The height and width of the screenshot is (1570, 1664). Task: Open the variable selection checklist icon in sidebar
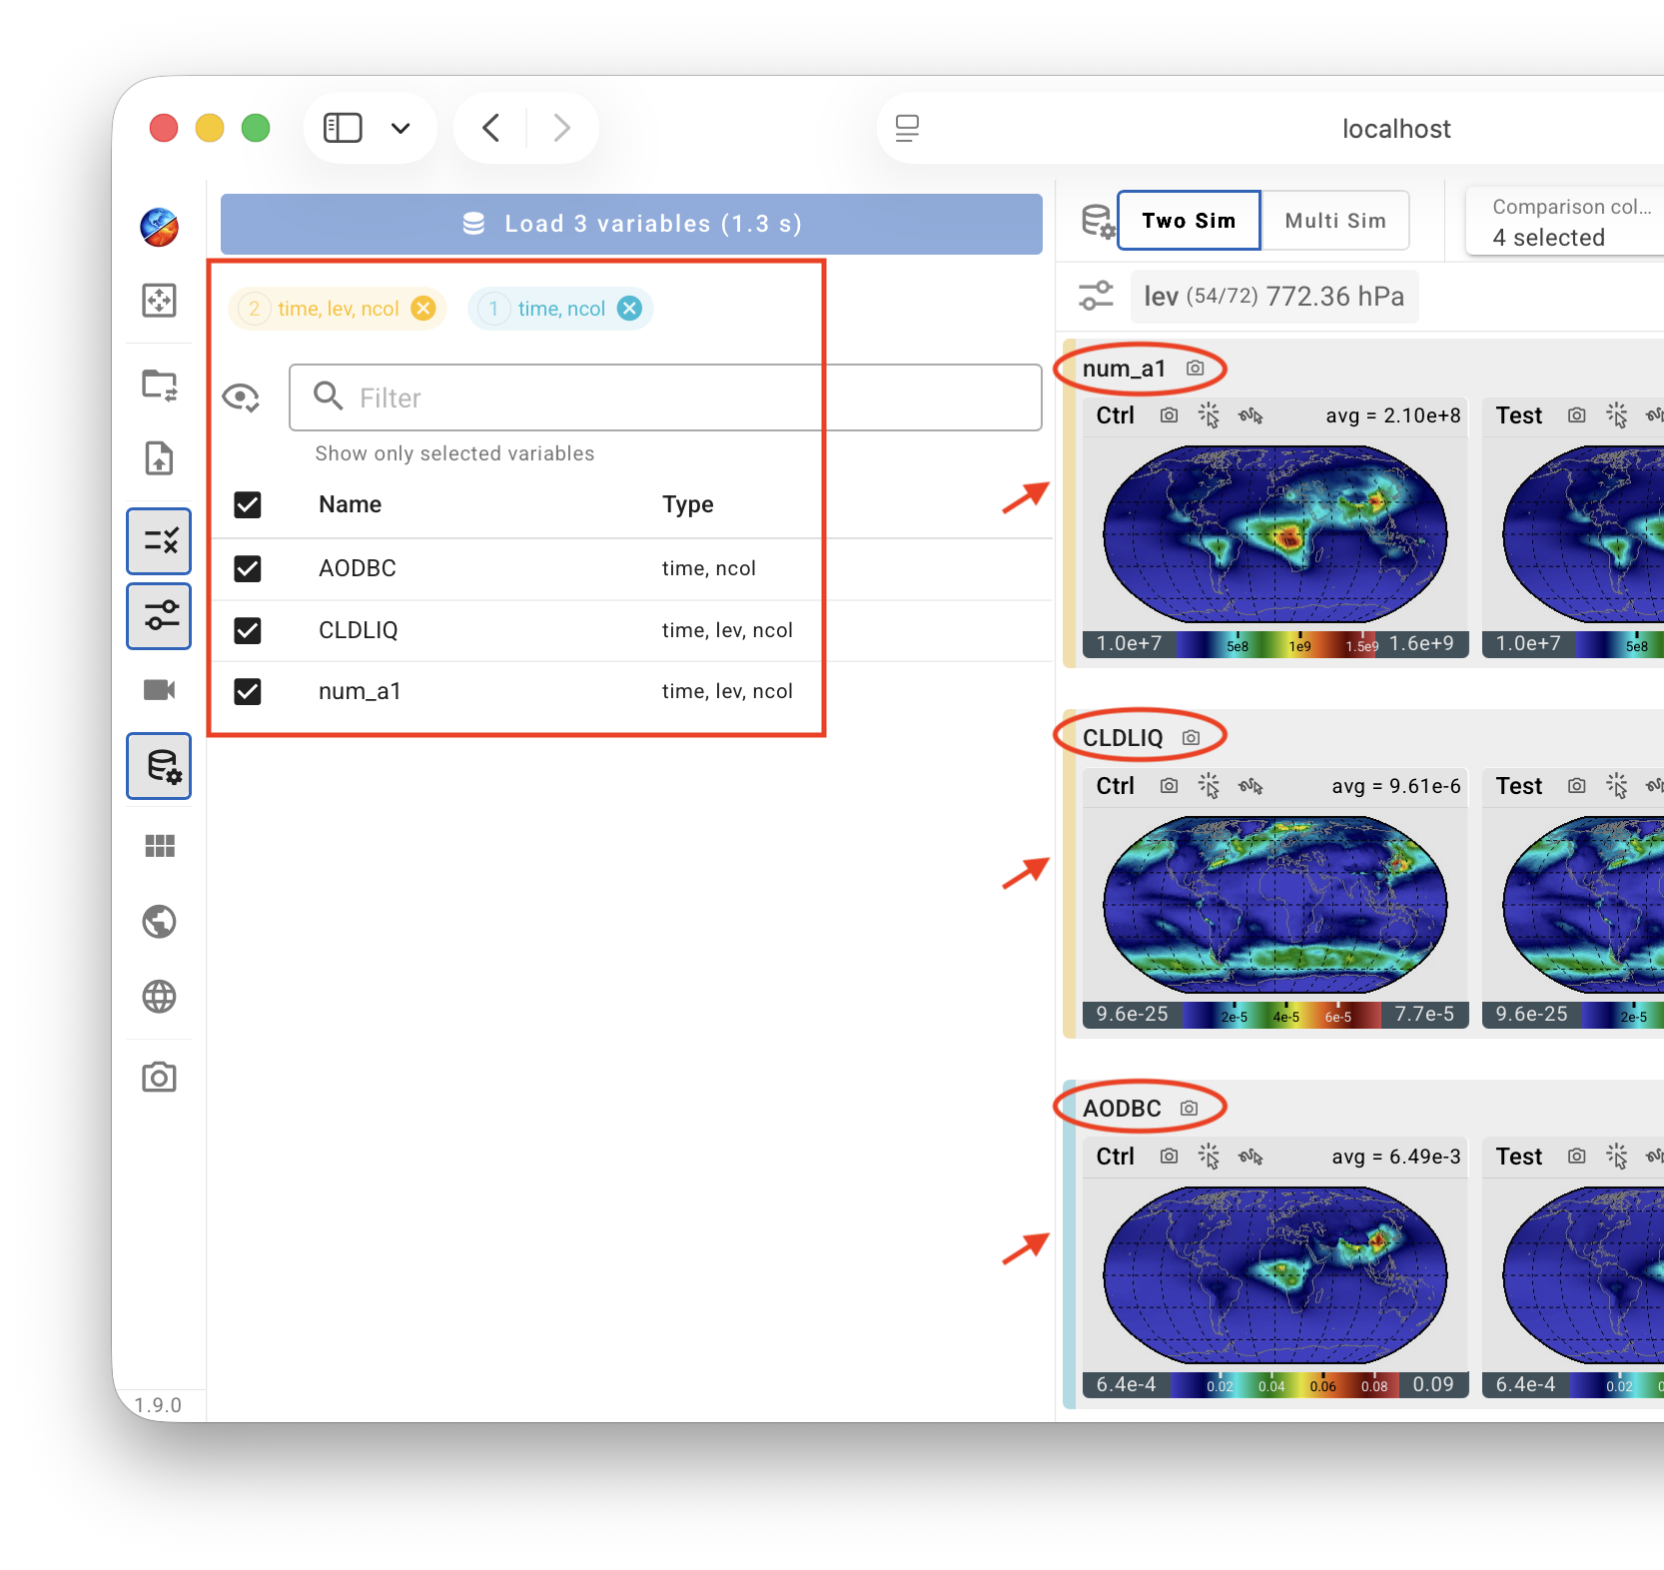159,541
